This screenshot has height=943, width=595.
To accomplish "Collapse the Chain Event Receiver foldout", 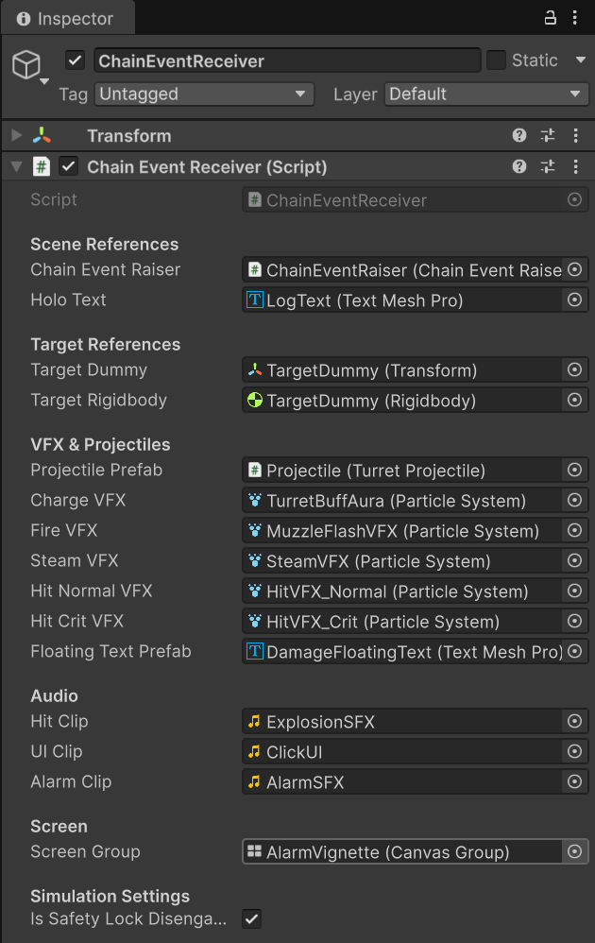I will (17, 166).
